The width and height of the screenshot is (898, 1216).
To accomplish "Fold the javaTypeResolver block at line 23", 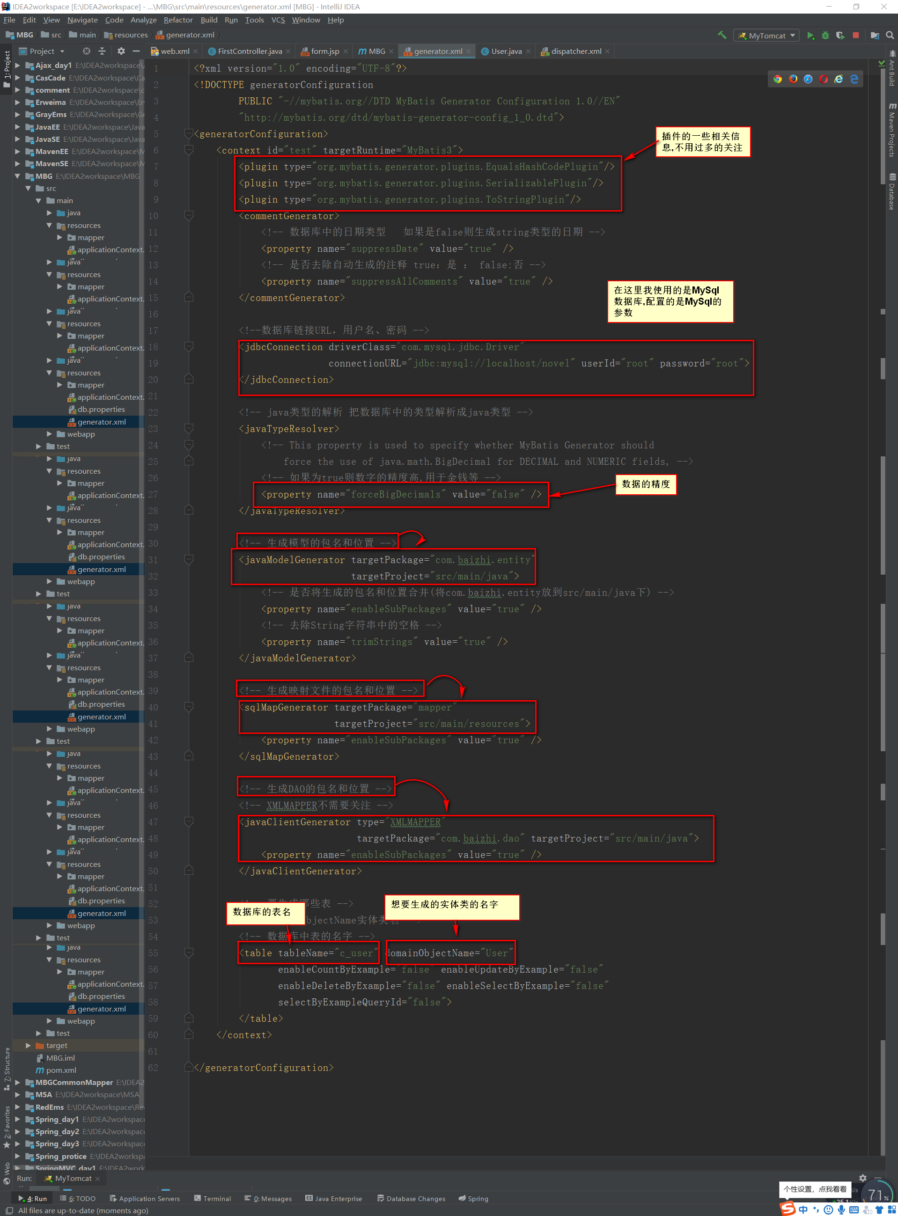I will [189, 429].
